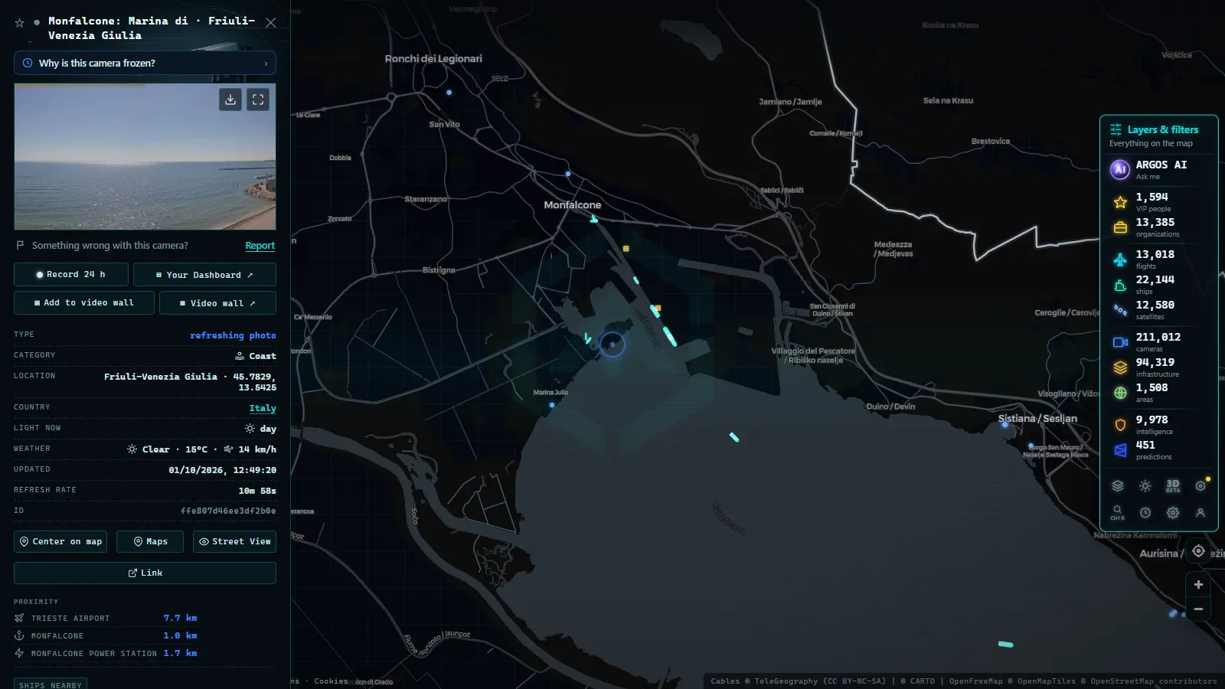
Task: Copy the camera Link
Action: (x=145, y=573)
